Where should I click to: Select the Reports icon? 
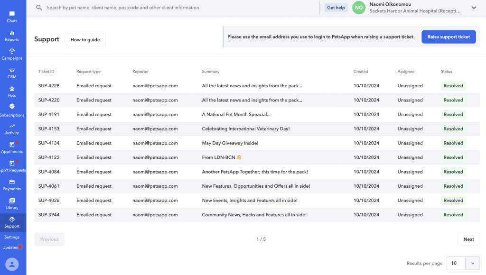[12, 34]
